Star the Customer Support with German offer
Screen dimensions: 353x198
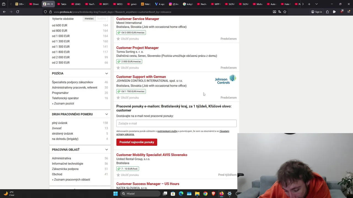point(118,98)
